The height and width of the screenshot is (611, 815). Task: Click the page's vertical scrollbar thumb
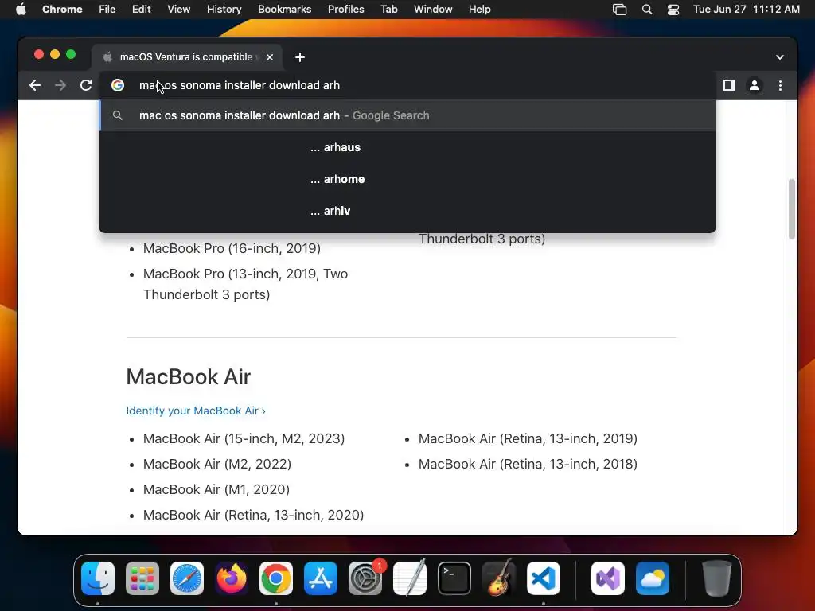click(x=792, y=208)
